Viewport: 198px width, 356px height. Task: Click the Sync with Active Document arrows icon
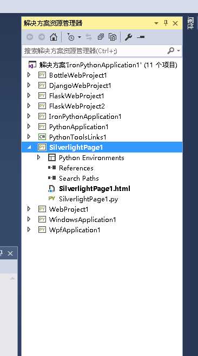pos(89,37)
